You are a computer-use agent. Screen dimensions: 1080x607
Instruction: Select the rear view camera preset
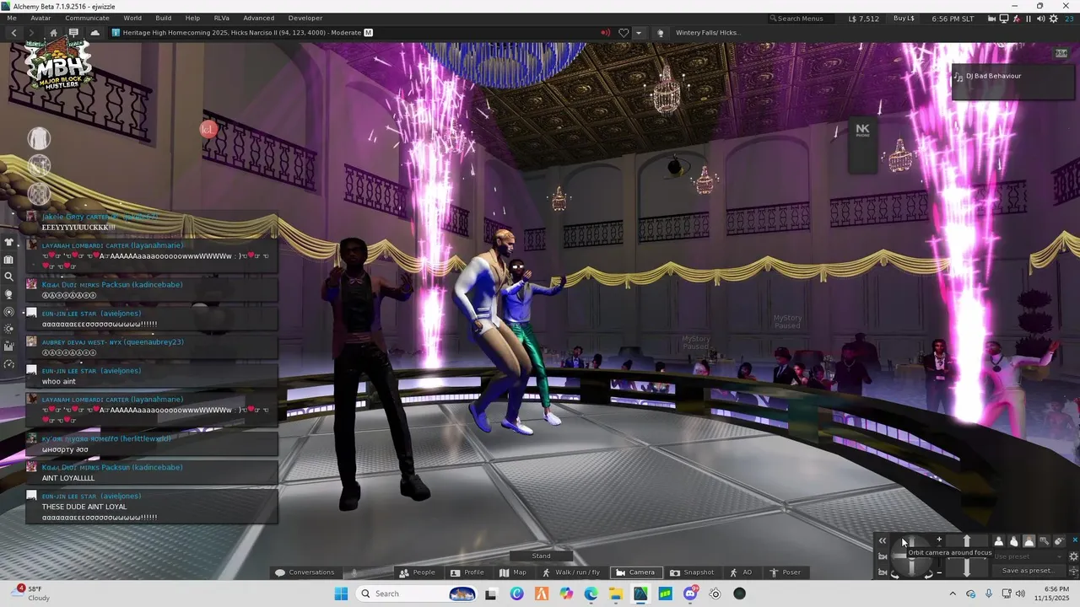1029,541
